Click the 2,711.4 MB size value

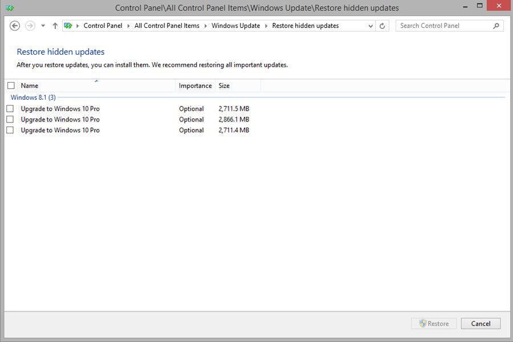(234, 131)
